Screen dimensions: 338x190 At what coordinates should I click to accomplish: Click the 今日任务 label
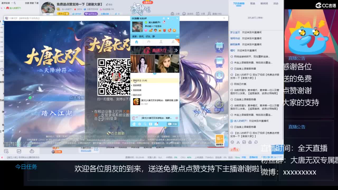[26, 167]
